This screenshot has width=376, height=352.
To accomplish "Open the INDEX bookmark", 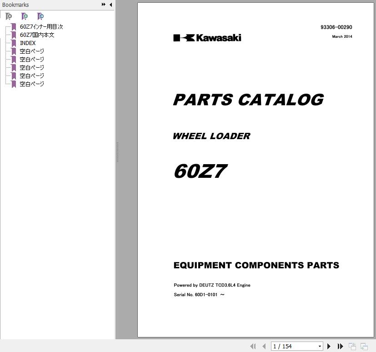I will click(28, 43).
